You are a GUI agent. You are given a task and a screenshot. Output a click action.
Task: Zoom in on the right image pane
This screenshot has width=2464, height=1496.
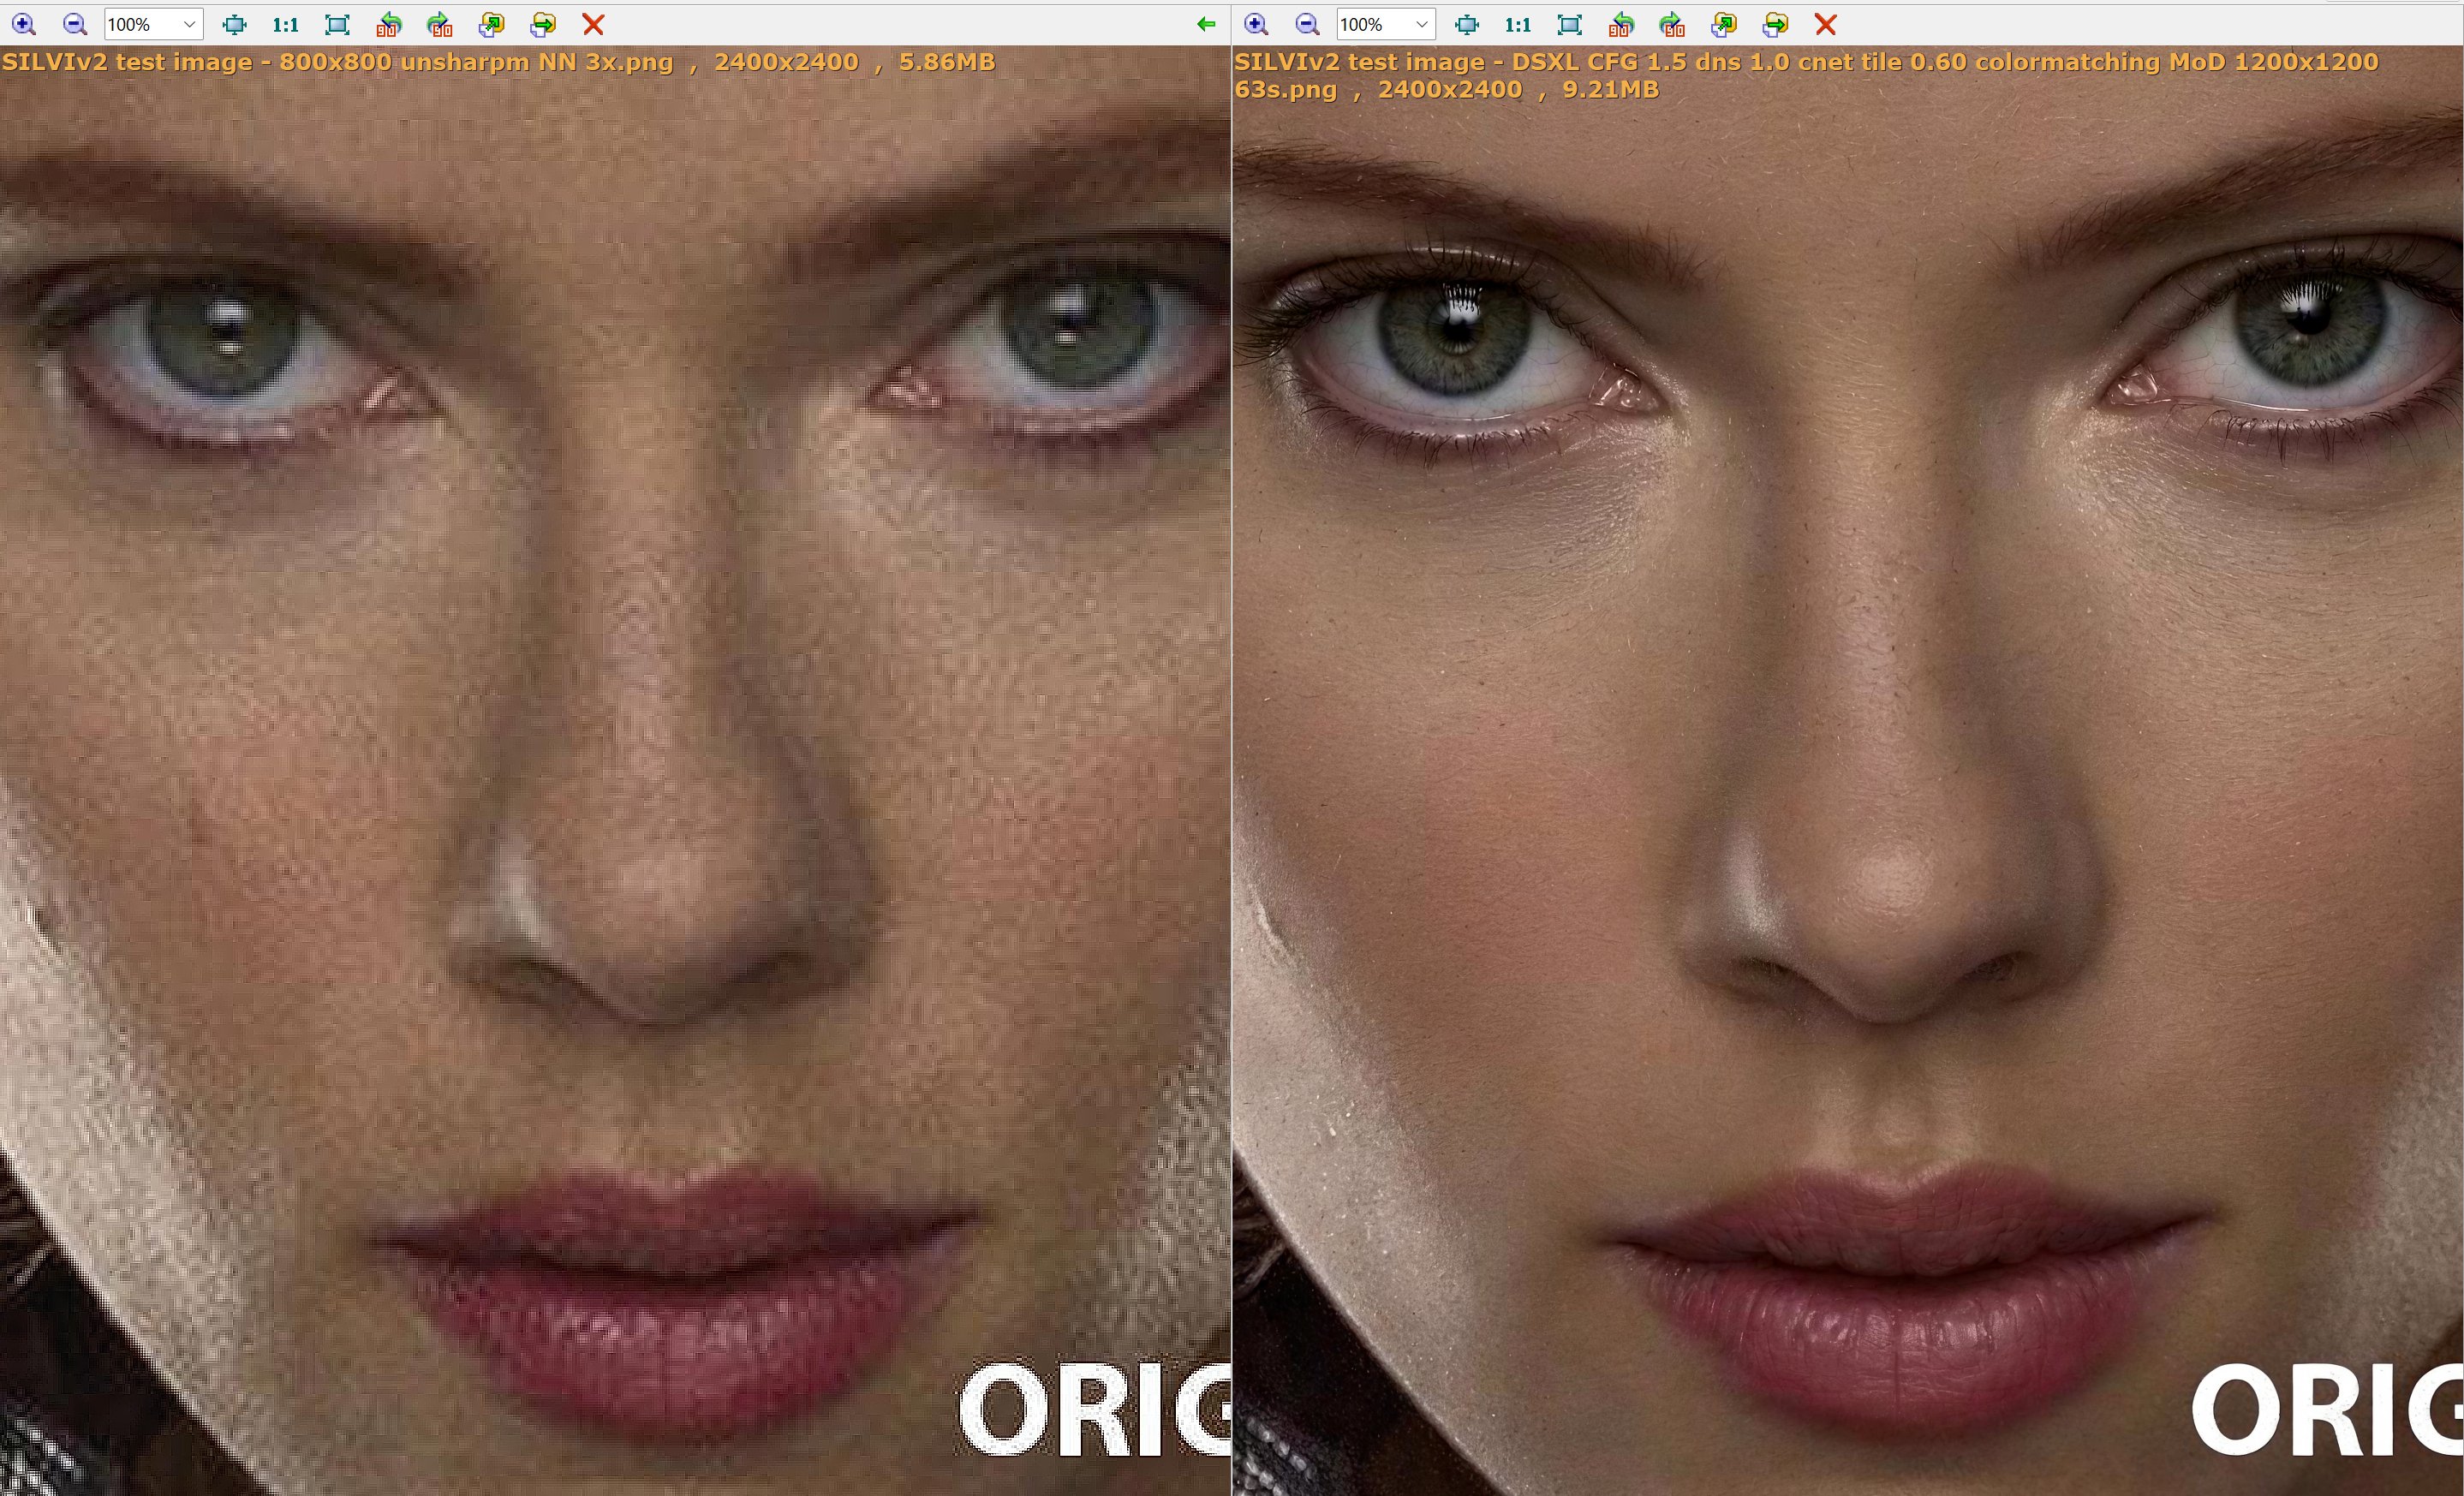click(1256, 24)
